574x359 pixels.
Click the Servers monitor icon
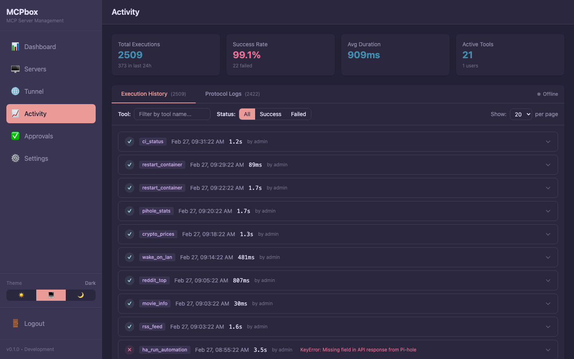coord(15,69)
